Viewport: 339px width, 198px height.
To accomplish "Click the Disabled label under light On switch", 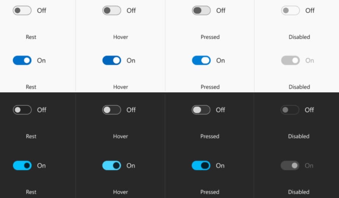I will 299,87.
